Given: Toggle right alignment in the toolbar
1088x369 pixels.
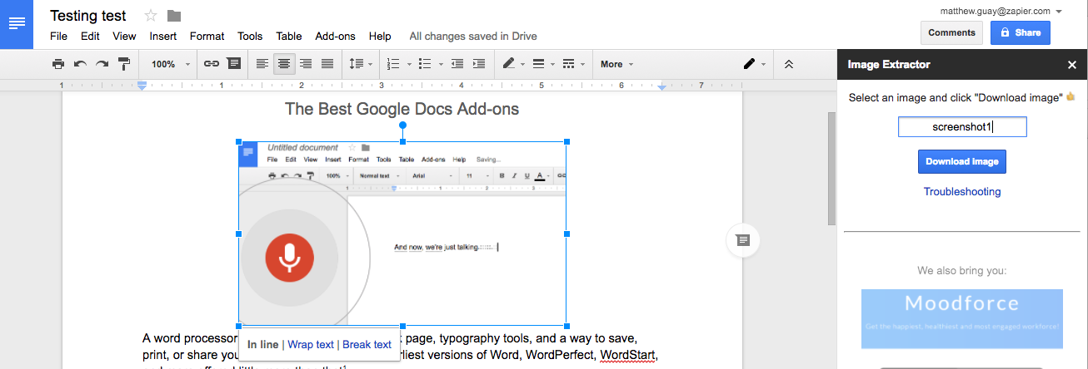Looking at the screenshot, I should click(x=306, y=64).
